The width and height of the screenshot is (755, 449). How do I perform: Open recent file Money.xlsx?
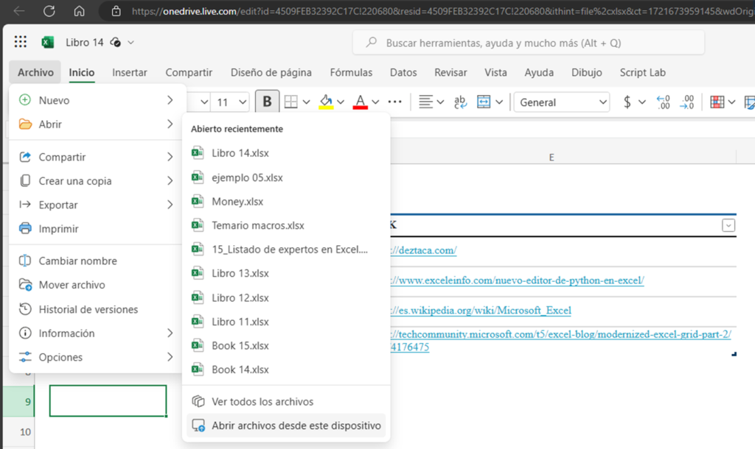click(286, 202)
